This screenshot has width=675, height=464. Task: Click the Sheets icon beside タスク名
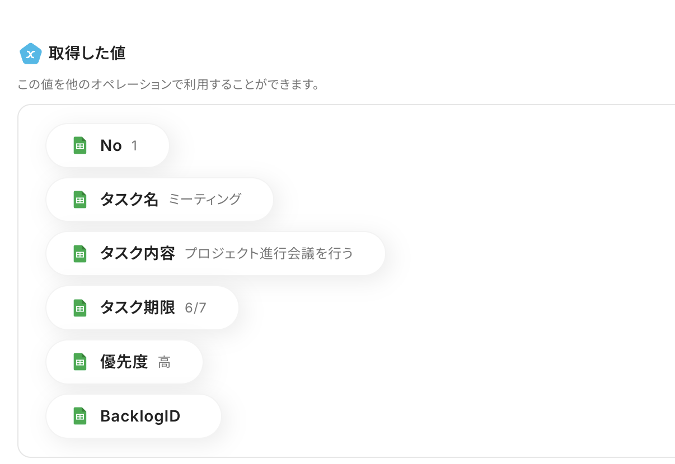(80, 200)
